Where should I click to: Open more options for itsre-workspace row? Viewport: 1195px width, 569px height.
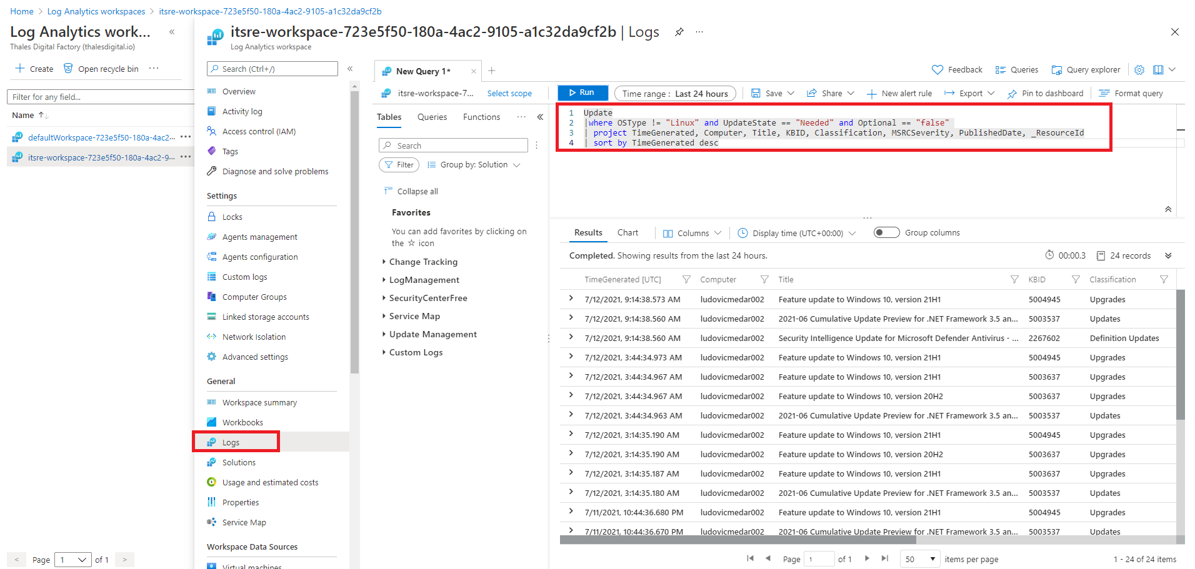pos(186,157)
